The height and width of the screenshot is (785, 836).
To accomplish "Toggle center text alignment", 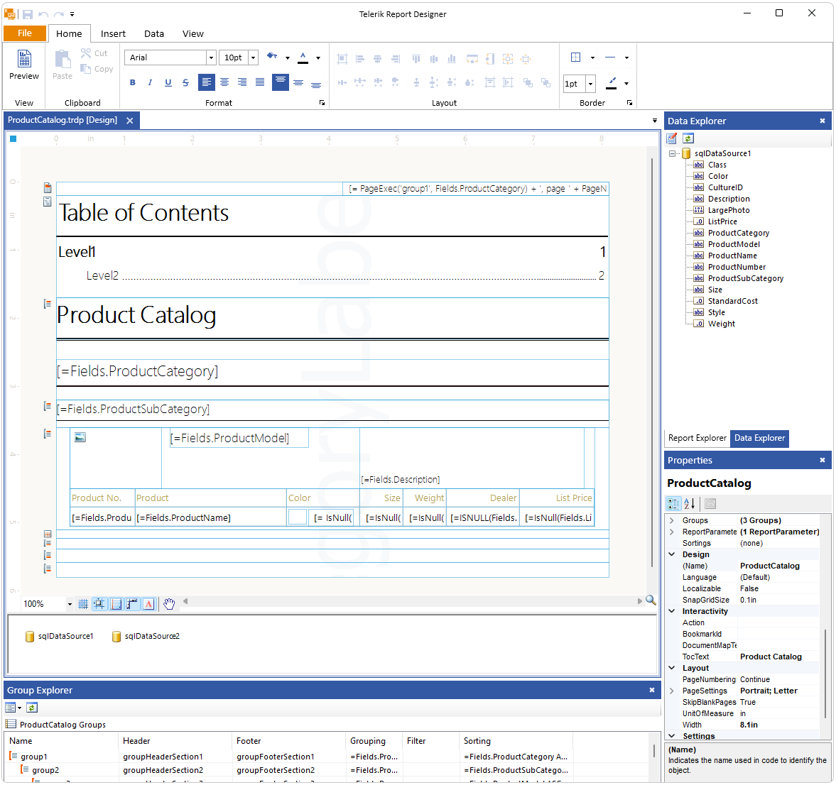I will [x=224, y=82].
